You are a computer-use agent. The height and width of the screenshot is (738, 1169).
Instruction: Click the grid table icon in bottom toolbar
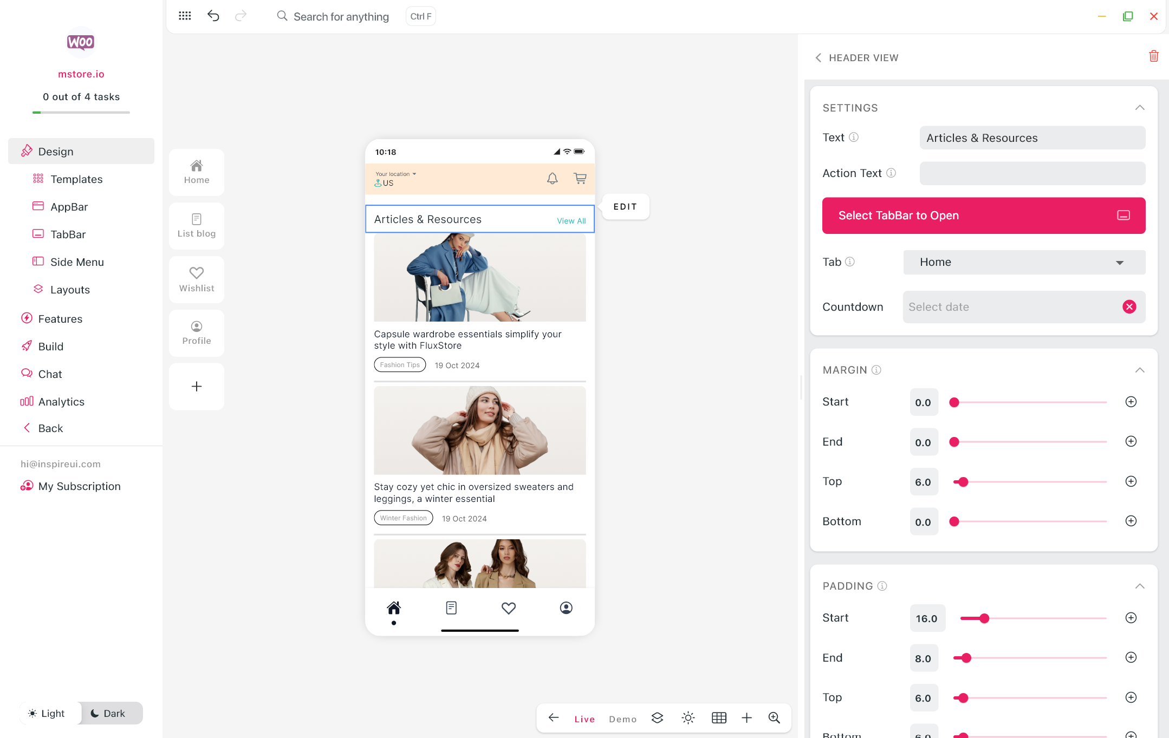pos(719,718)
